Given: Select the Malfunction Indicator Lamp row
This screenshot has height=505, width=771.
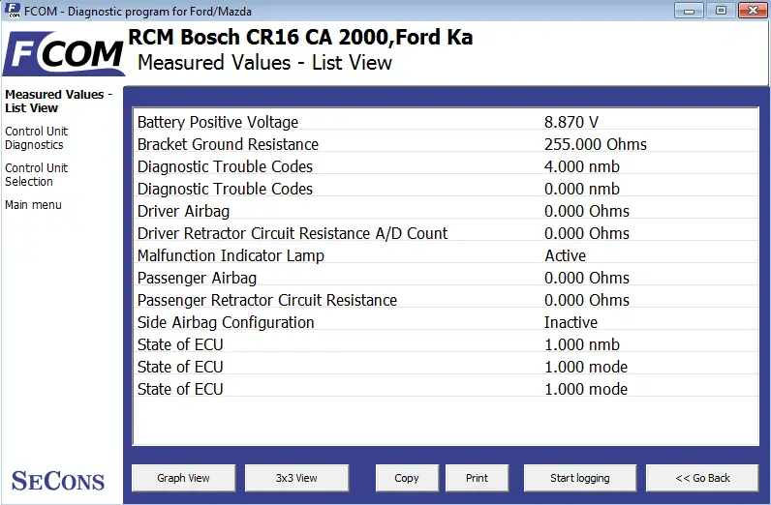Looking at the screenshot, I should pos(446,255).
